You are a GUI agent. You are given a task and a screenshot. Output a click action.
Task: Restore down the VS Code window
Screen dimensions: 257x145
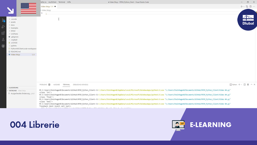tap(248, 2)
